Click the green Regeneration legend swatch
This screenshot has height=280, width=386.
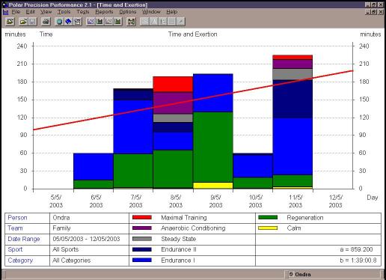coord(268,217)
